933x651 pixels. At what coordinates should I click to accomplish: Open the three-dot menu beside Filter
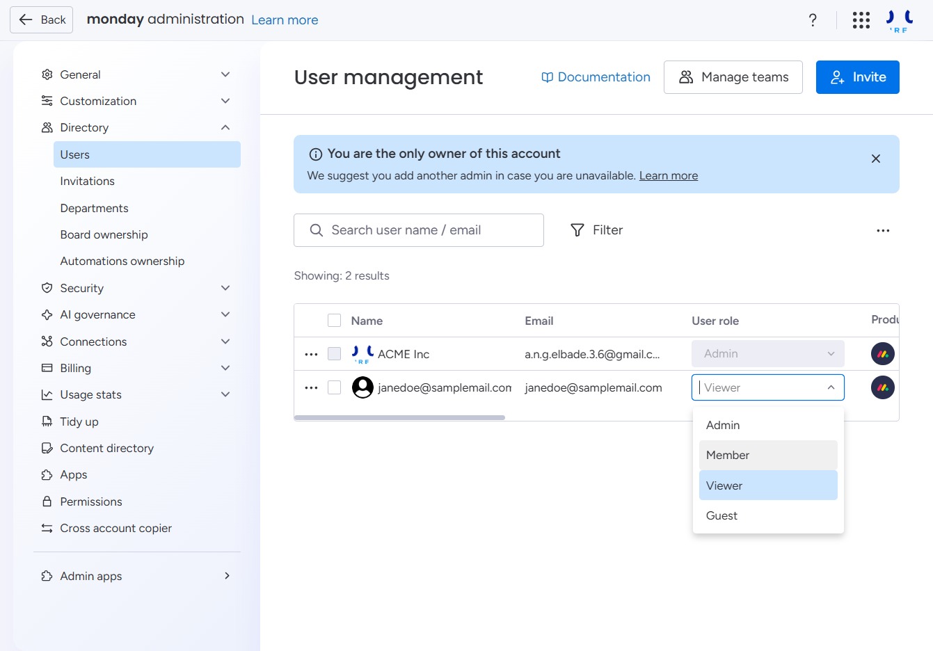[883, 230]
